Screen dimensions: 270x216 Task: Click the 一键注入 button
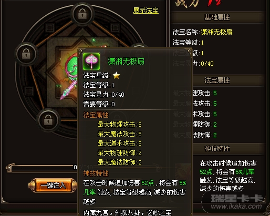(54, 186)
